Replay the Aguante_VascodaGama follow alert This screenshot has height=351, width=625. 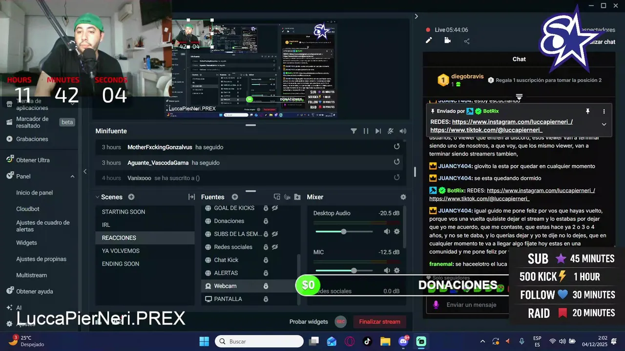click(x=396, y=162)
